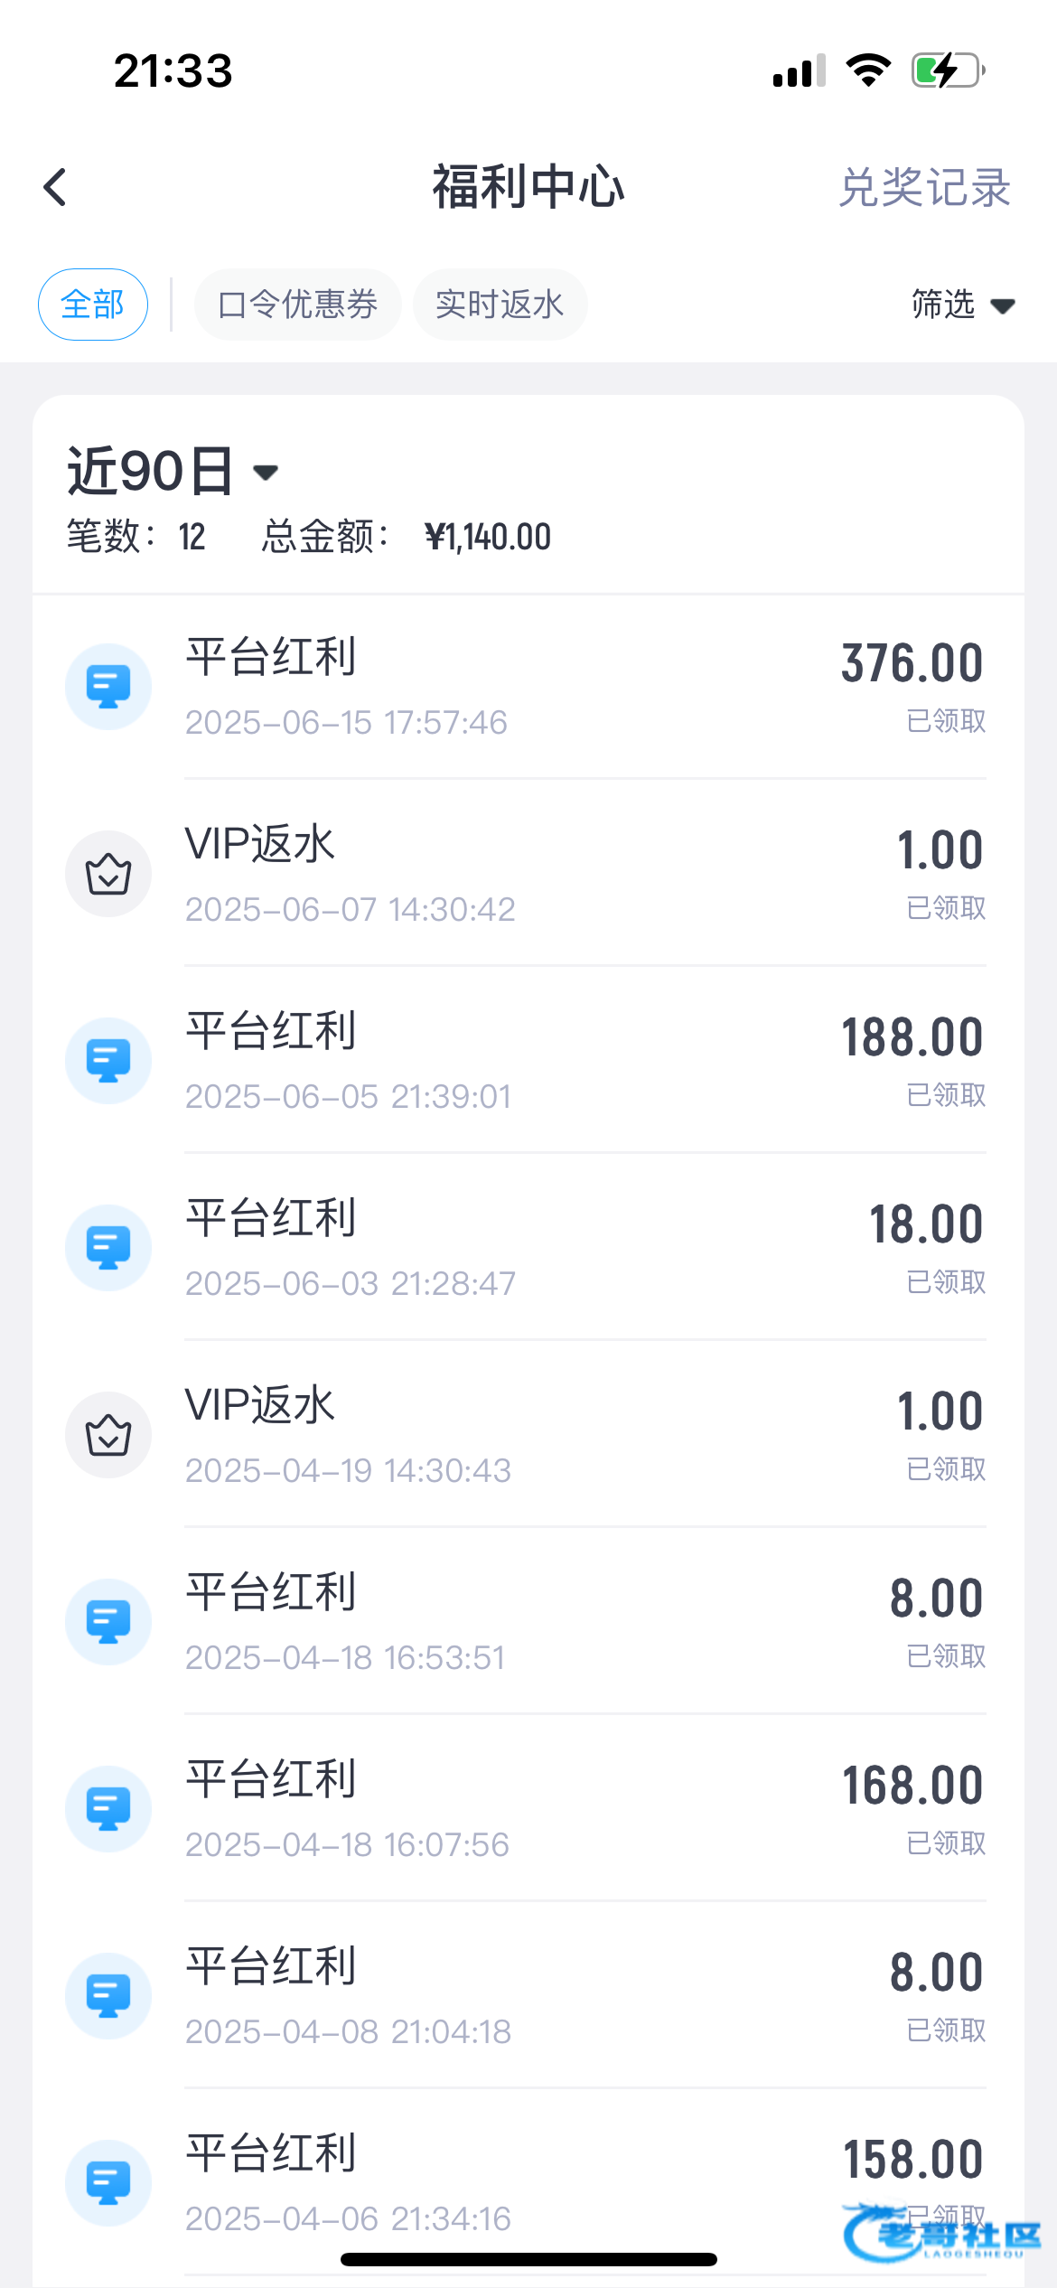
Task: Tap the 老哥社区 watermark logo
Action: click(944, 2234)
